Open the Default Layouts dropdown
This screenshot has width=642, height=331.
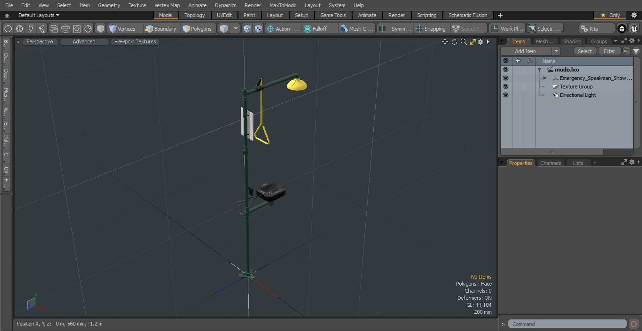(38, 15)
